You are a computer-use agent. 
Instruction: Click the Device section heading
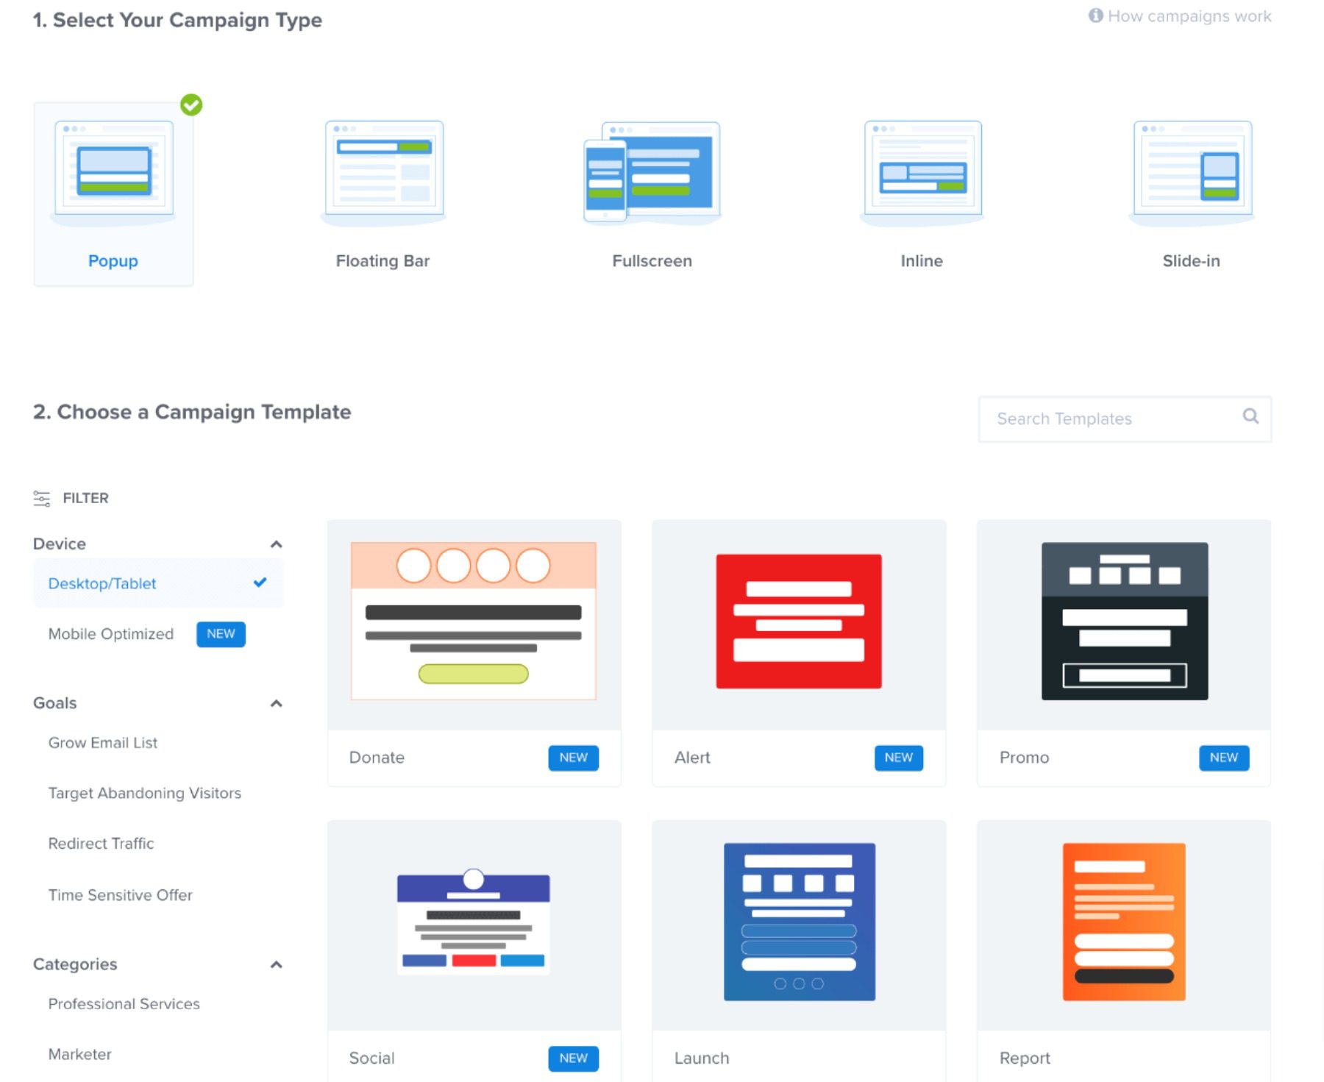pos(60,544)
